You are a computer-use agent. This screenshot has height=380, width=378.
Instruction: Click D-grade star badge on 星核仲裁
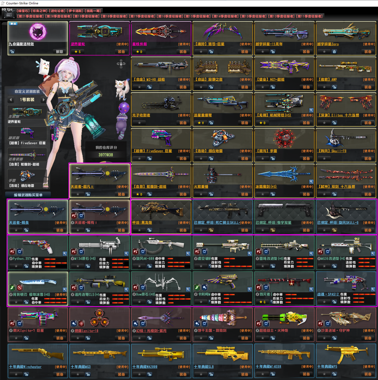pos(139,51)
